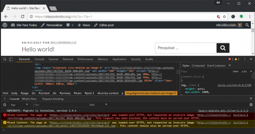
Task: Close the DevTools panel
Action: click(x=251, y=59)
